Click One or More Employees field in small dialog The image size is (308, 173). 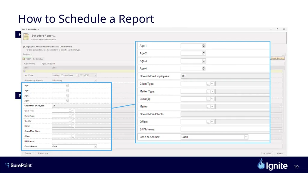(x=81, y=106)
